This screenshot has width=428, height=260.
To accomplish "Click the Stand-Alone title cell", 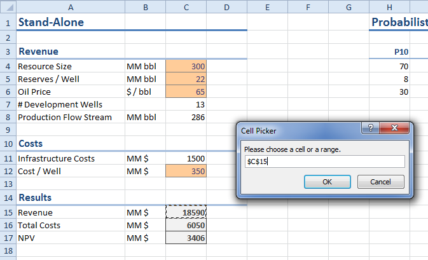I will pyautogui.click(x=69, y=23).
